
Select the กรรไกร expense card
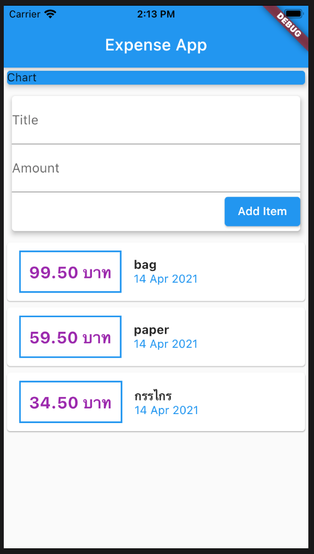(x=156, y=402)
